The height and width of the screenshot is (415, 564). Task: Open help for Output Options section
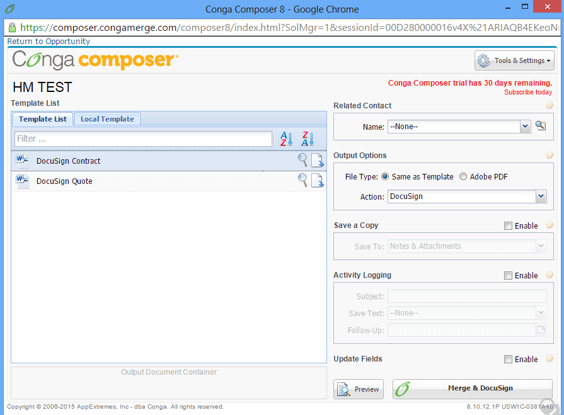[550, 155]
